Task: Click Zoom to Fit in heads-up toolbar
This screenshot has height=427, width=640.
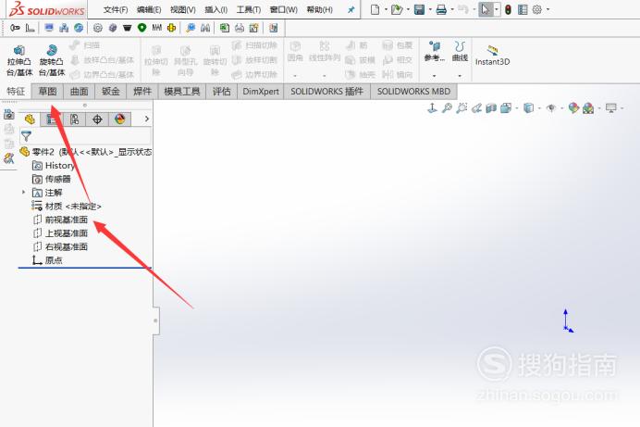Action: click(447, 107)
